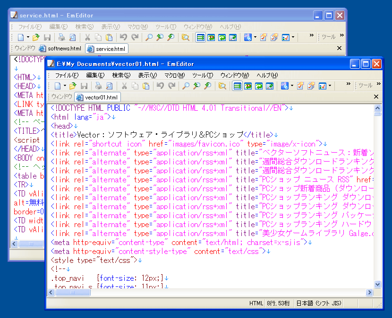Click Print icon in service.html window

coord(61,37)
